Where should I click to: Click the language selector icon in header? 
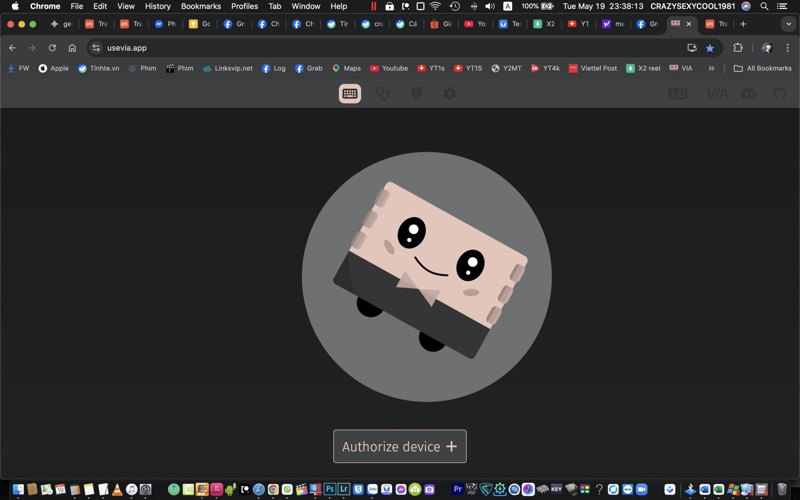(x=677, y=94)
